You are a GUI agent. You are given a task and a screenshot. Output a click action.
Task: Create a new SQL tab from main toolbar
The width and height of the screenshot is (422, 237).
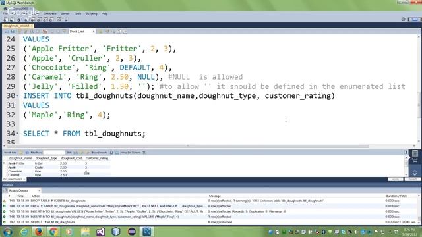5,20
